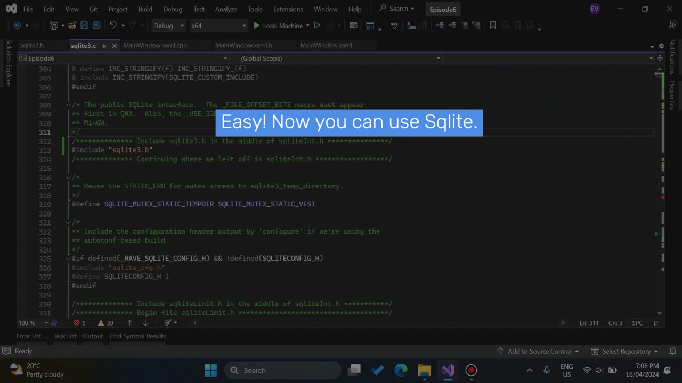
Task: Open the Task List panel tab
Action: click(65, 336)
